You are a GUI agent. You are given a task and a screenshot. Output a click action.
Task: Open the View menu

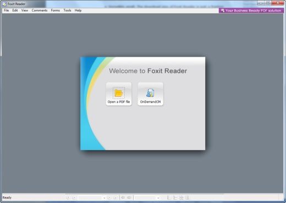click(25, 10)
